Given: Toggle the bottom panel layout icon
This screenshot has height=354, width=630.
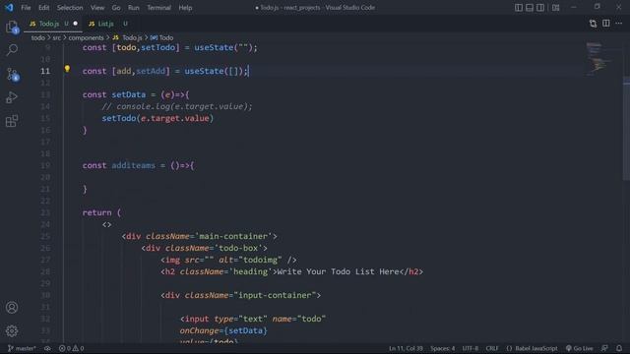Looking at the screenshot, I should point(530,7).
